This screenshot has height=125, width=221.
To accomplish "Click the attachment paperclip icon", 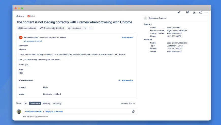I will (133, 111).
